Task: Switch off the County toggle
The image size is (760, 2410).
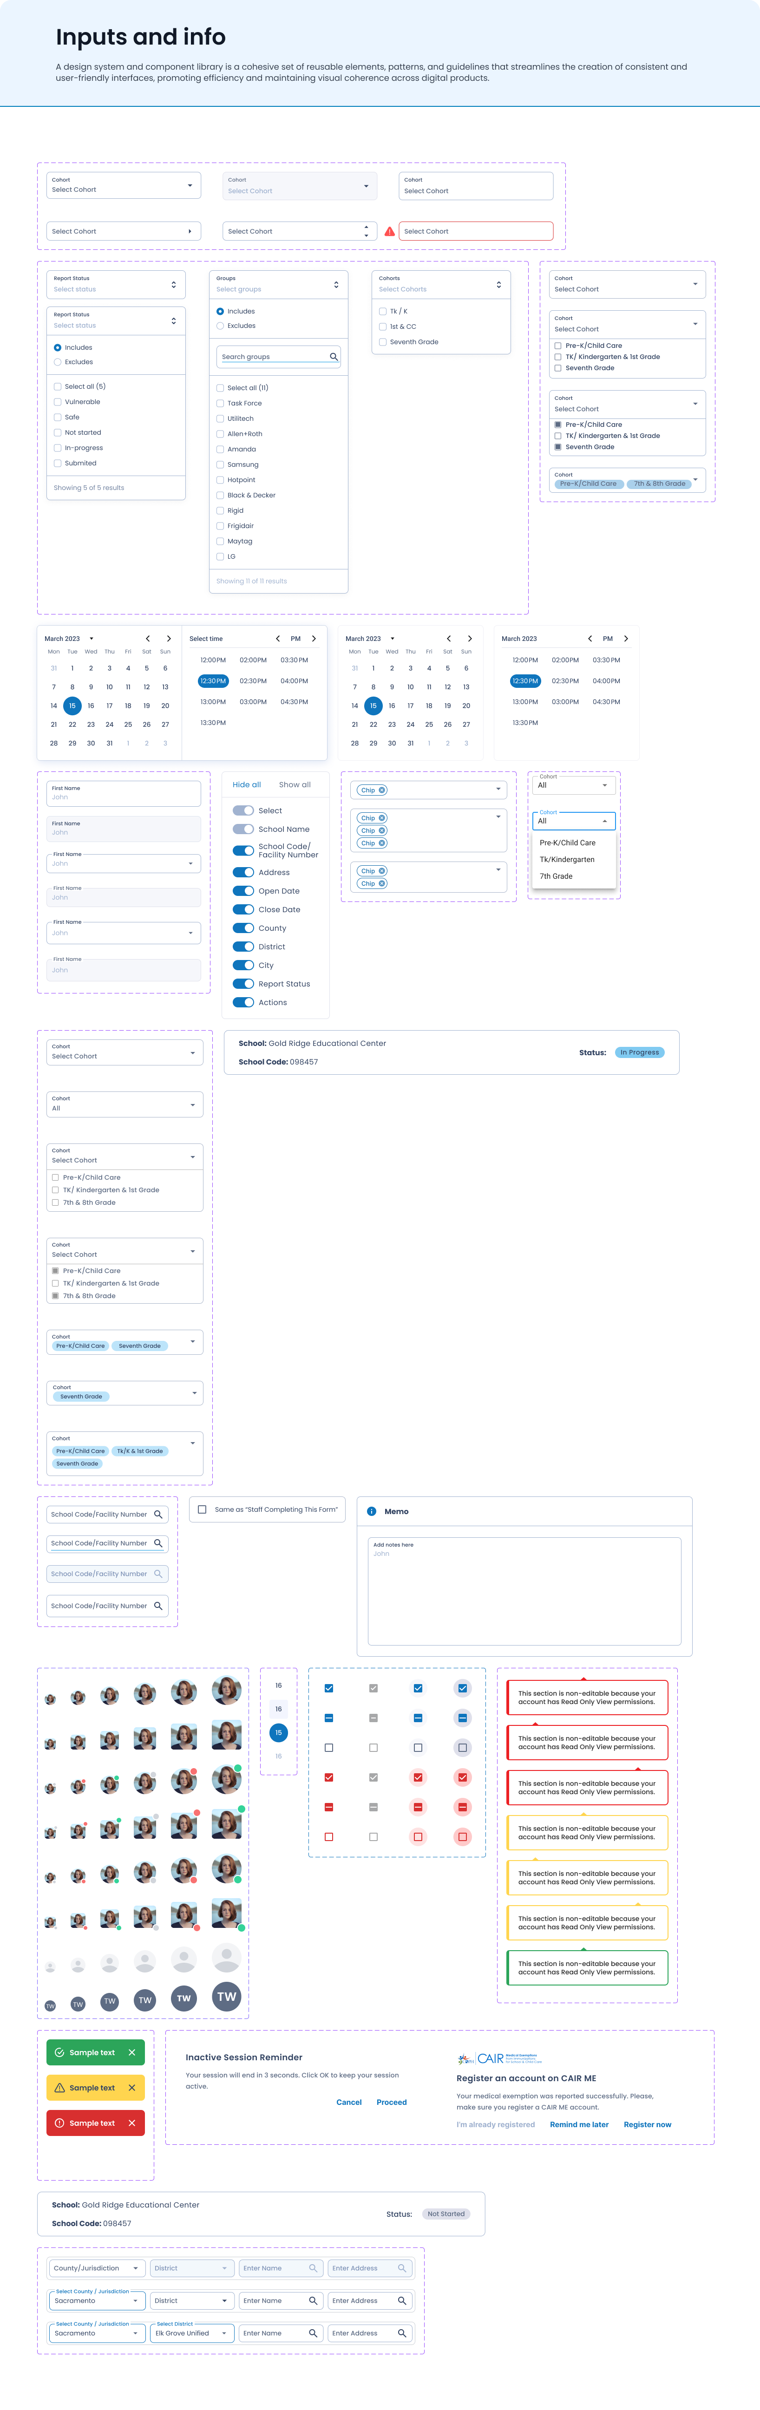Action: click(243, 928)
